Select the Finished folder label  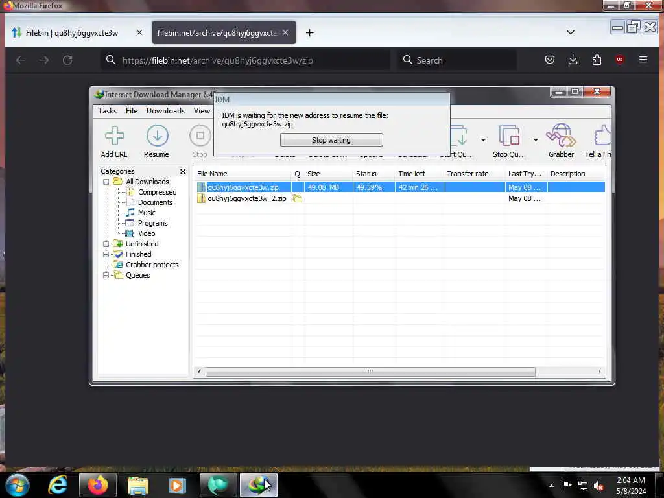(139, 254)
